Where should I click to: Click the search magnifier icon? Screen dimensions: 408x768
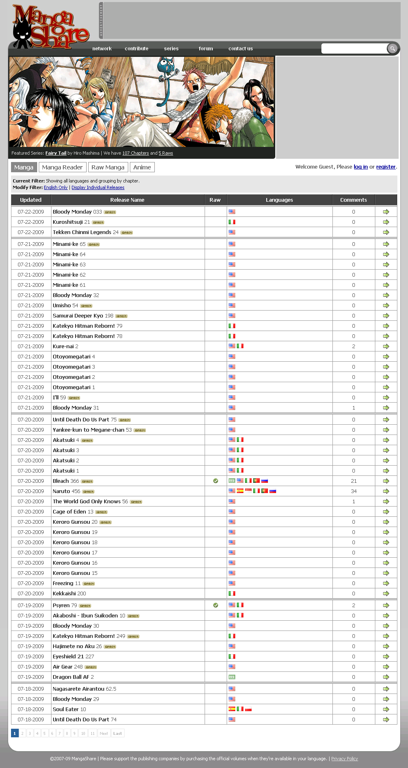pos(392,49)
